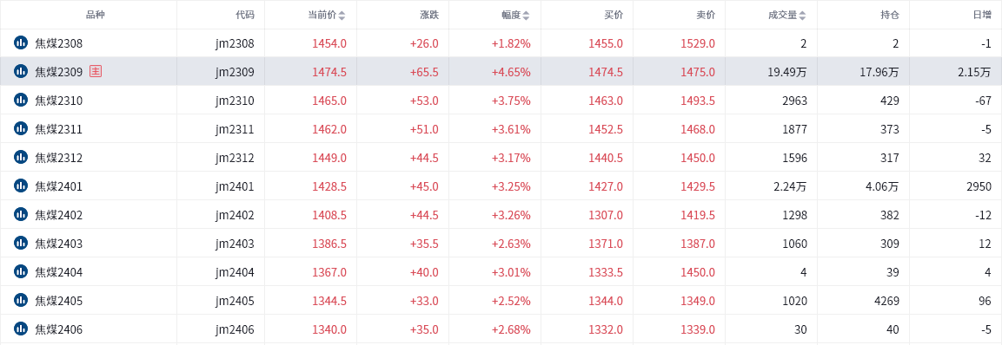This screenshot has height=345, width=1002.
Task: Click the 日增 column header
Action: click(x=982, y=15)
